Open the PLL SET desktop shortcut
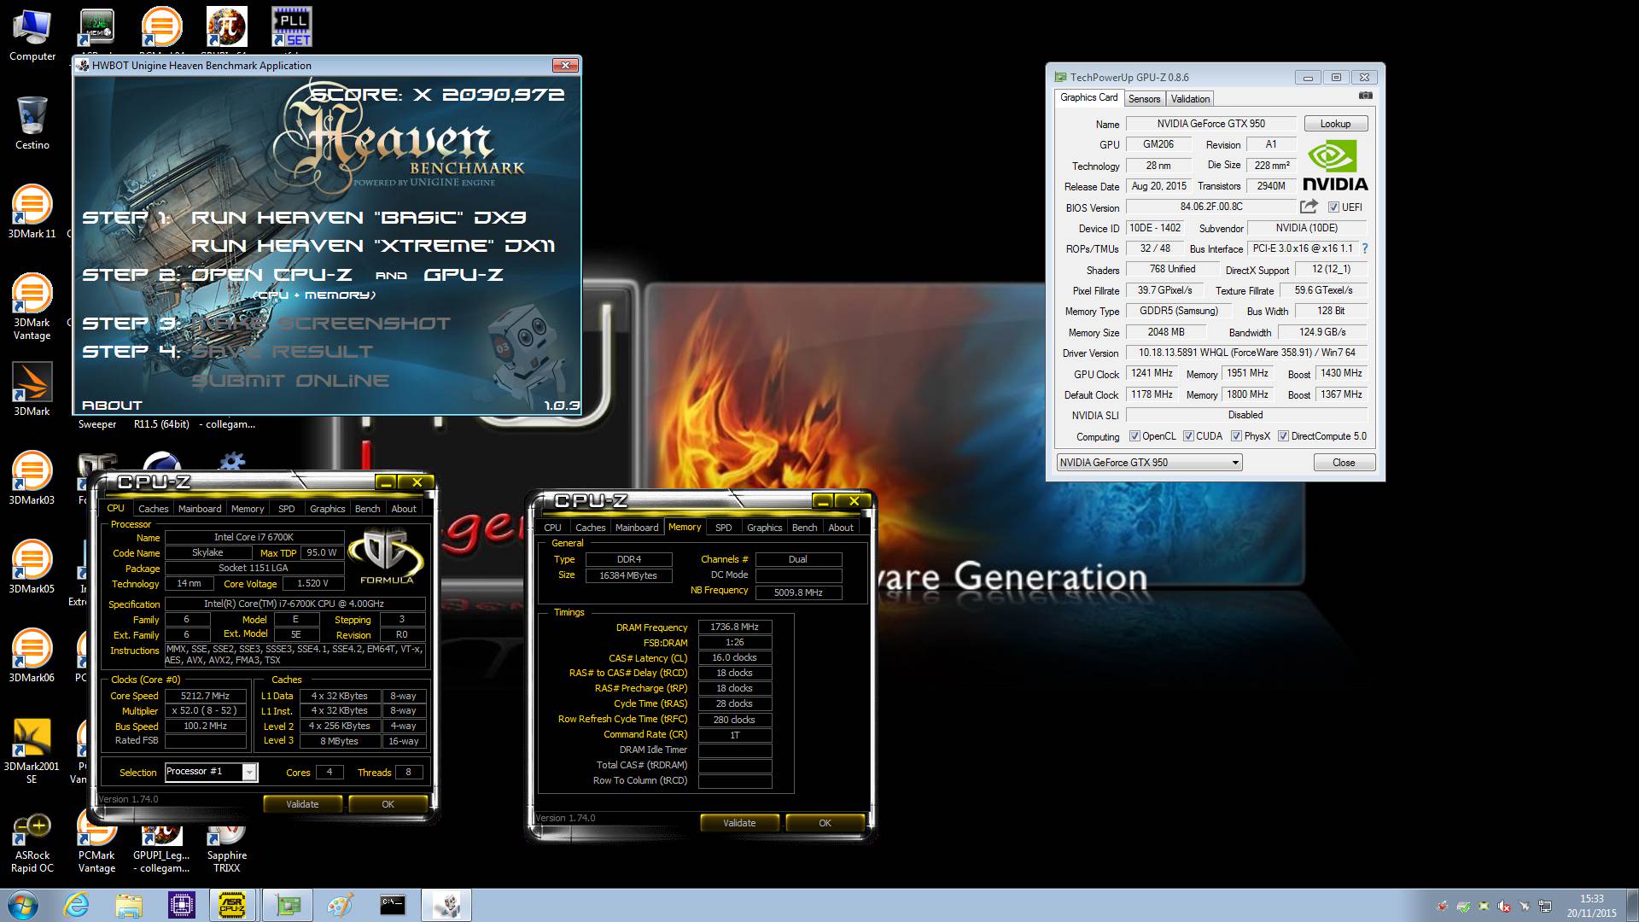This screenshot has height=922, width=1639. [x=292, y=26]
